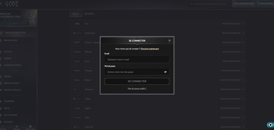
Task: Switch to the DÉPÔT tab
Action: (x=76, y=14)
